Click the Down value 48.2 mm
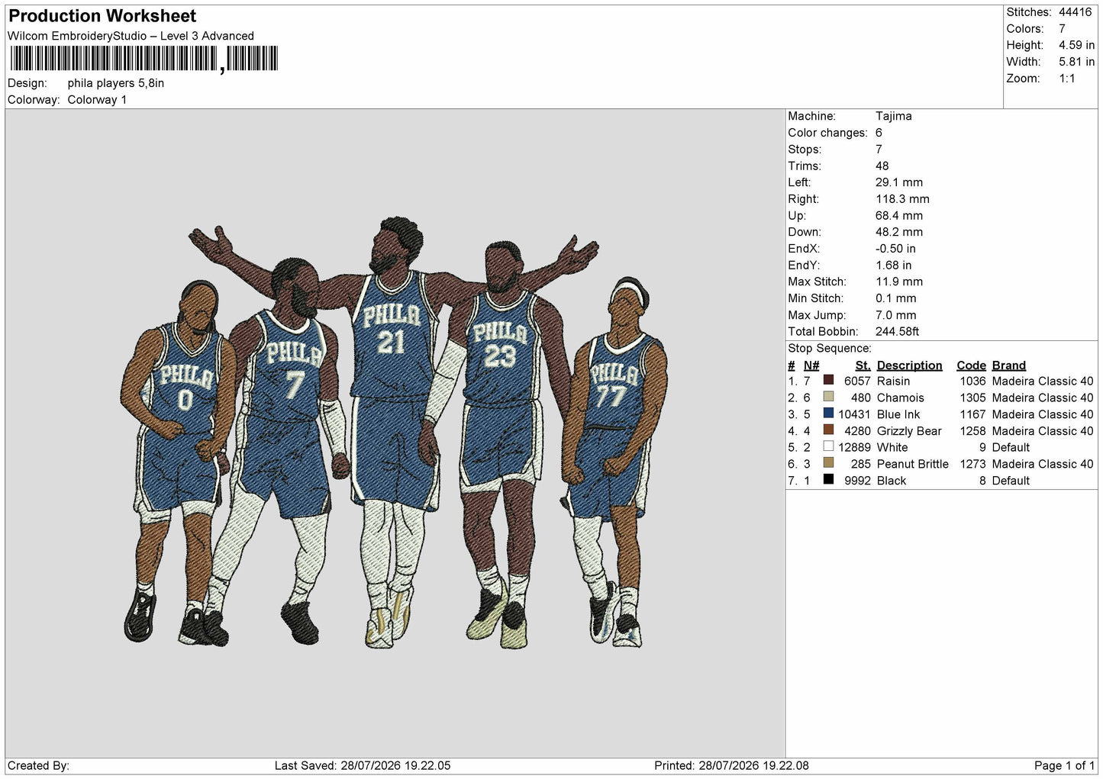 pos(899,232)
